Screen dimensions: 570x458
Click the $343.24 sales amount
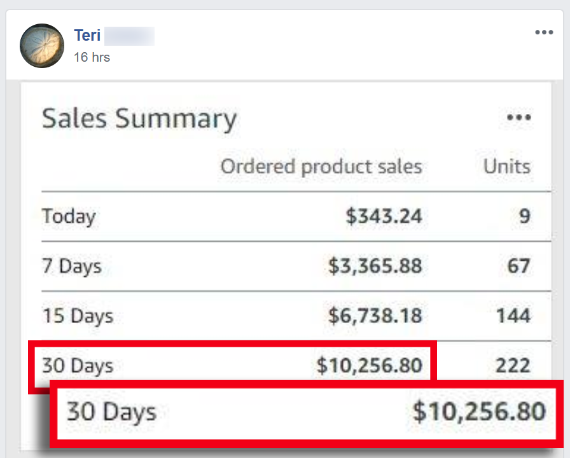[x=384, y=216]
